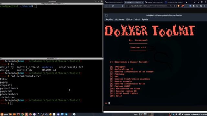The height and width of the screenshot is (116, 207).
Task: Click terminal icon in Kali window title bar
Action: click(106, 15)
